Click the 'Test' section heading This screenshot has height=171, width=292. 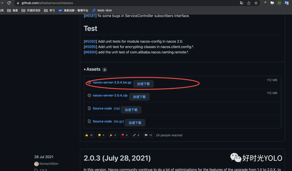coord(91,29)
